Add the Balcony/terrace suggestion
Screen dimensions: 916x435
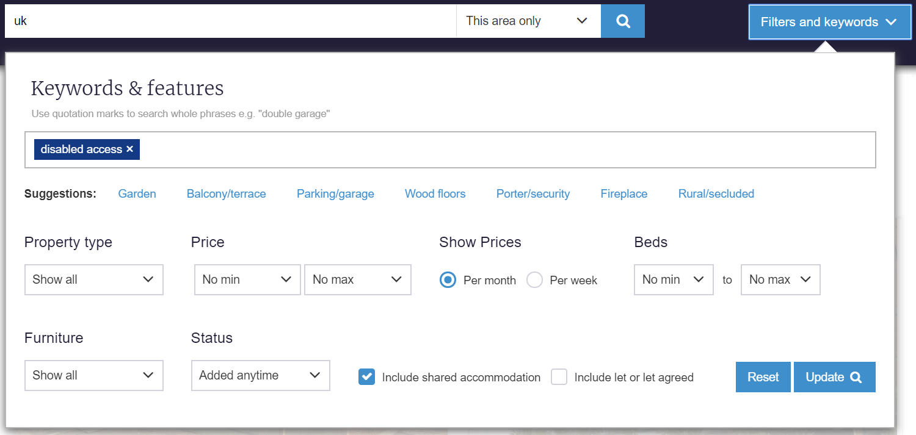point(226,194)
